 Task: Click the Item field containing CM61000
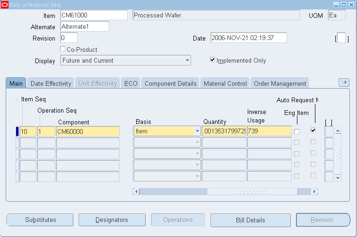click(x=94, y=15)
